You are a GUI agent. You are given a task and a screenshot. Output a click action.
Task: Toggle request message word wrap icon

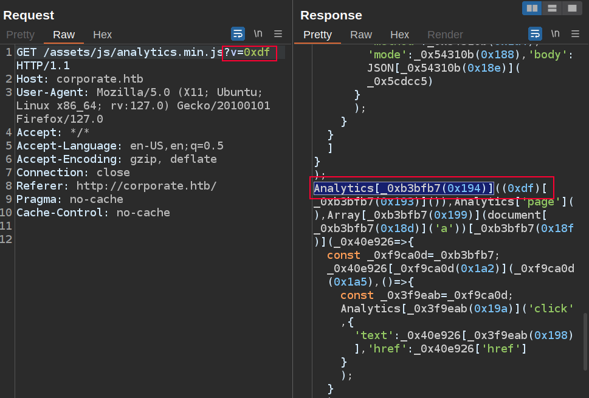pyautogui.click(x=238, y=33)
